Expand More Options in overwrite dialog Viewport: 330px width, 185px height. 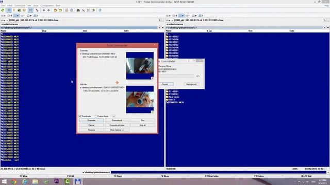pyautogui.click(x=117, y=130)
